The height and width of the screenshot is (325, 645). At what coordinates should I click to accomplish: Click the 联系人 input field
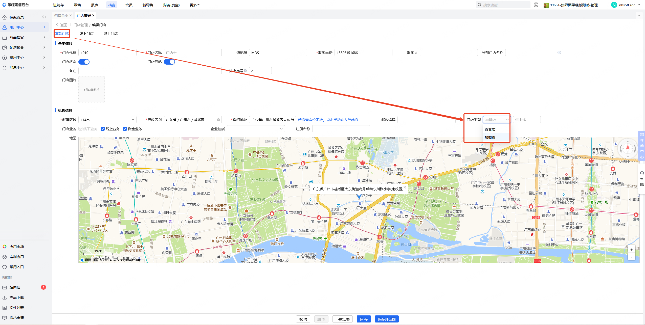(449, 53)
